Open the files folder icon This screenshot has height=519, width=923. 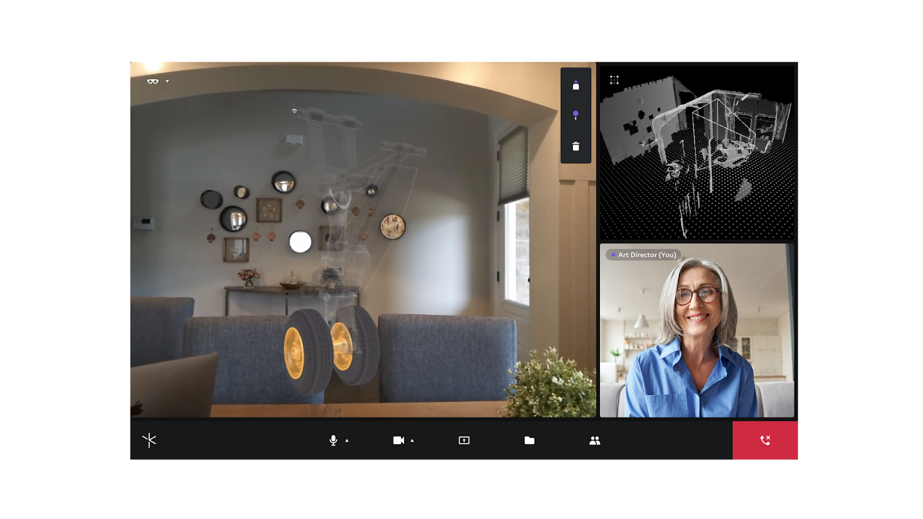click(529, 440)
